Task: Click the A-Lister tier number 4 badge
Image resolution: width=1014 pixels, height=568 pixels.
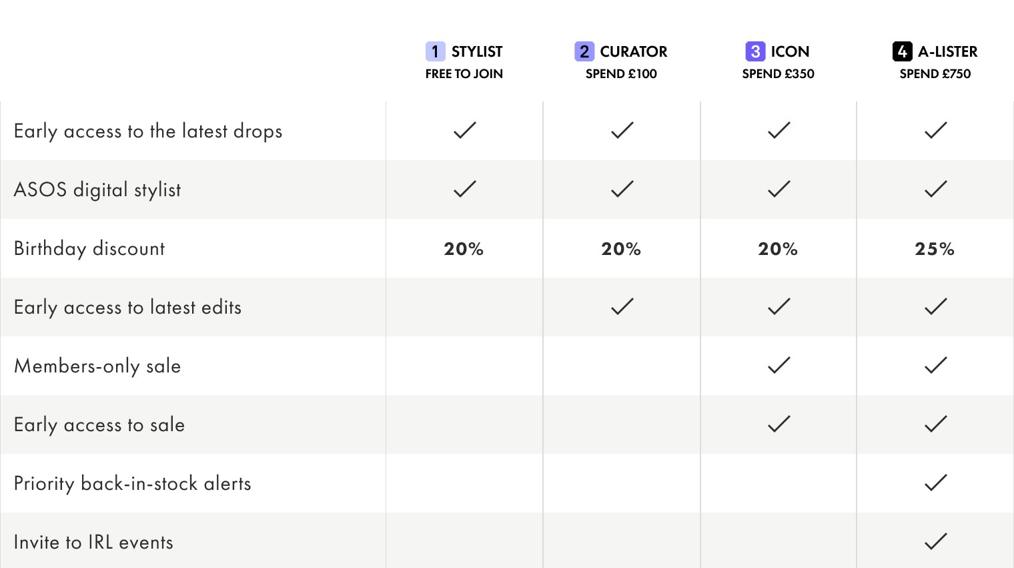Action: 902,51
